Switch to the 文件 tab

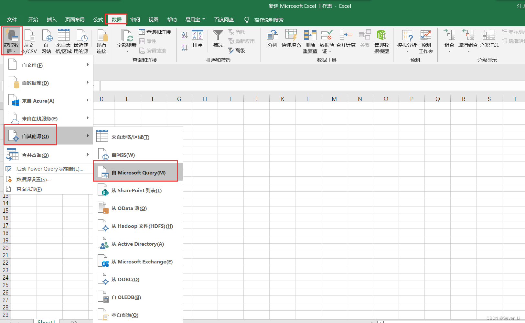(x=12, y=20)
